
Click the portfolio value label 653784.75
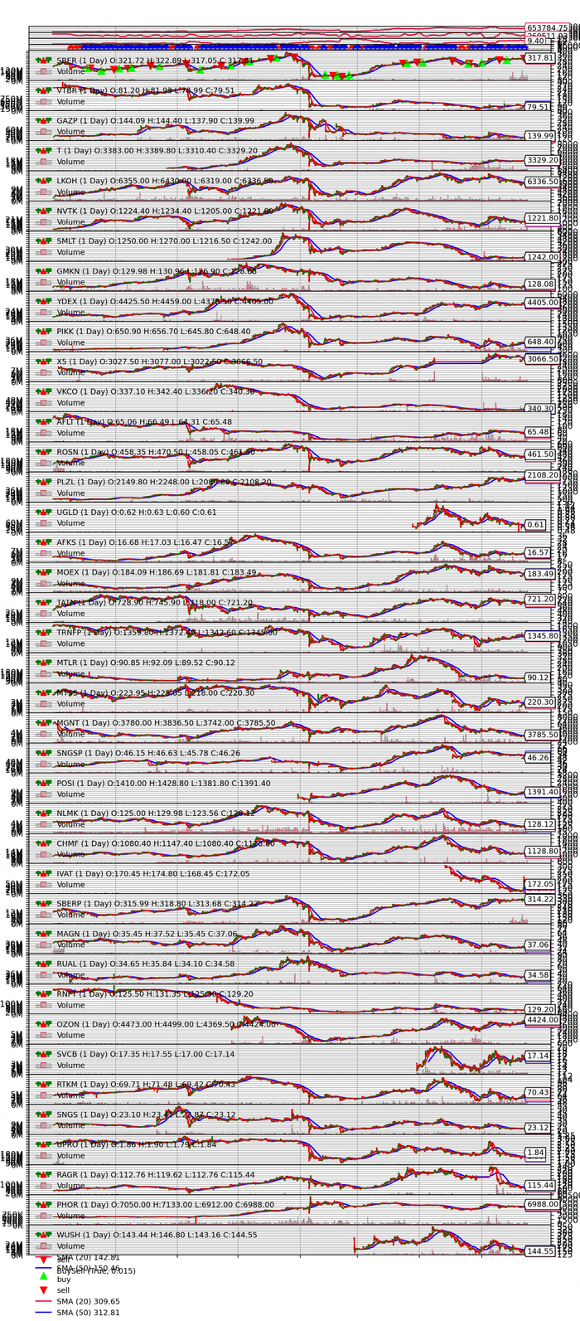(547, 28)
